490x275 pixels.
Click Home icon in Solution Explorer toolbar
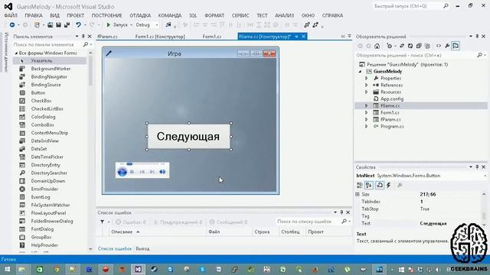(x=377, y=46)
